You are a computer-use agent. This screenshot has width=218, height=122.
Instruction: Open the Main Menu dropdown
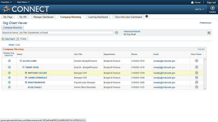(x=23, y=2)
